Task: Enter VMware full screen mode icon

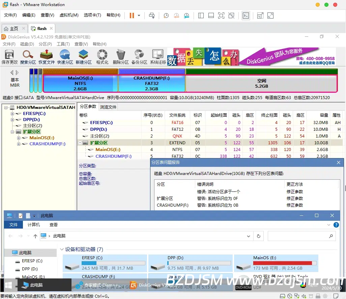Action: (221, 16)
